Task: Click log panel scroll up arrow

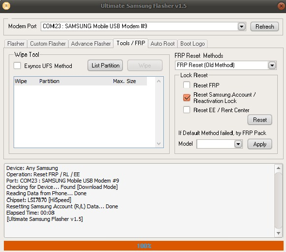Action: point(278,168)
